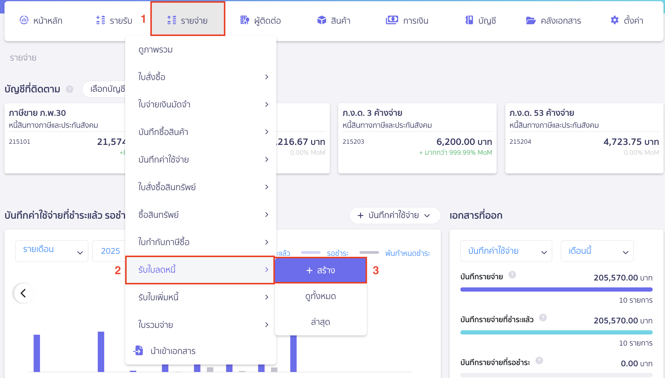Open the บัญชี navigation menu
This screenshot has width=665, height=378.
[480, 20]
